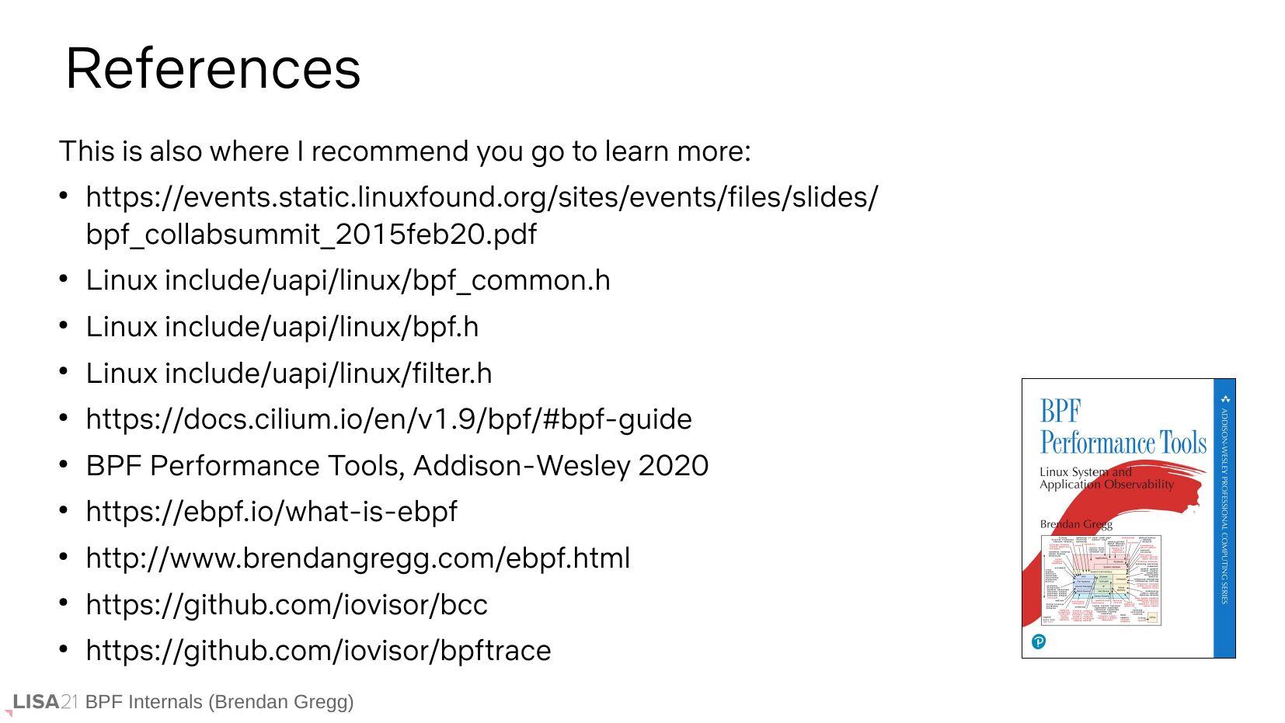The height and width of the screenshot is (723, 1285).
Task: Click the small red triangle in corner
Action: coord(9,712)
